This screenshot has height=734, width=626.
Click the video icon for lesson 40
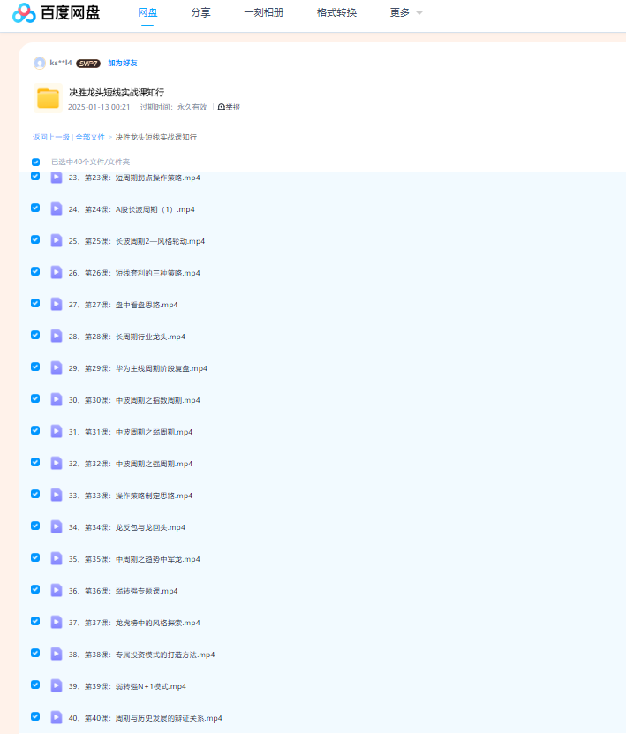pyautogui.click(x=57, y=718)
